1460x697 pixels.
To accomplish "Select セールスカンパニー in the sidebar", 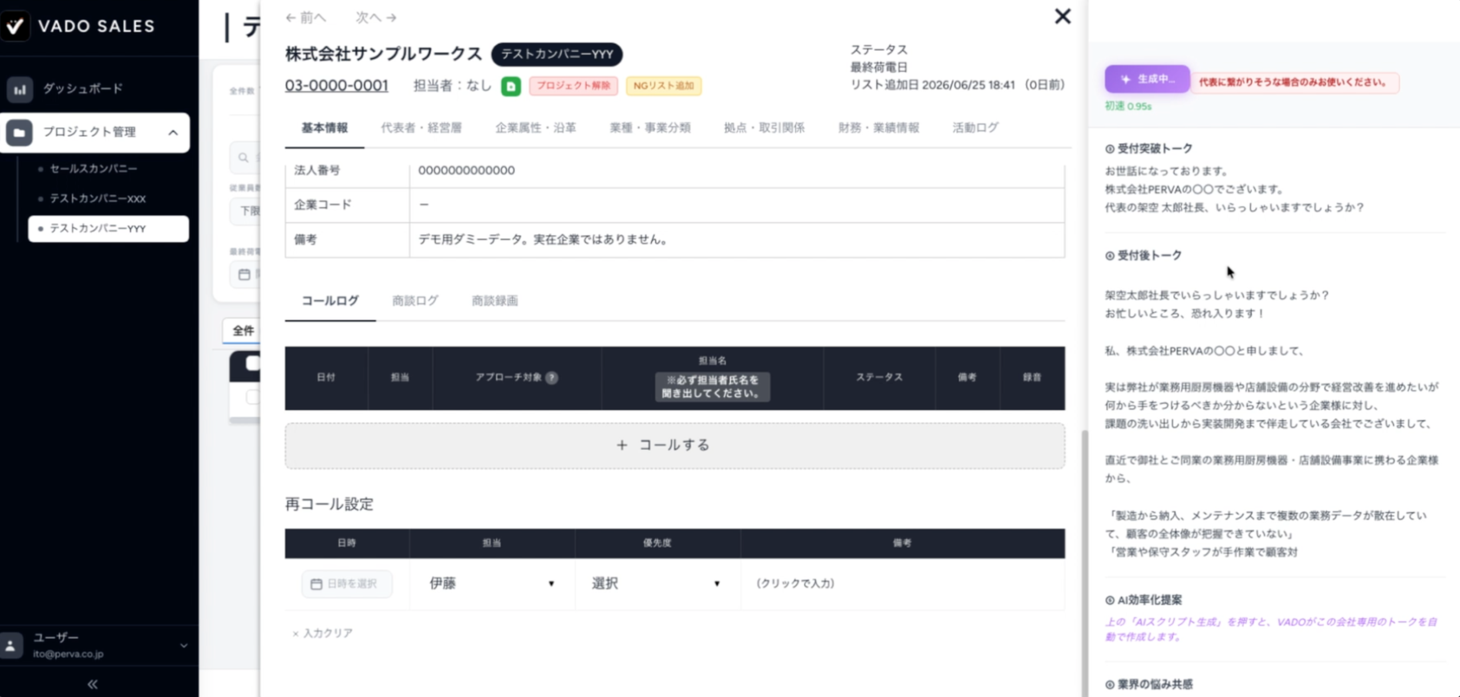I will [x=93, y=169].
